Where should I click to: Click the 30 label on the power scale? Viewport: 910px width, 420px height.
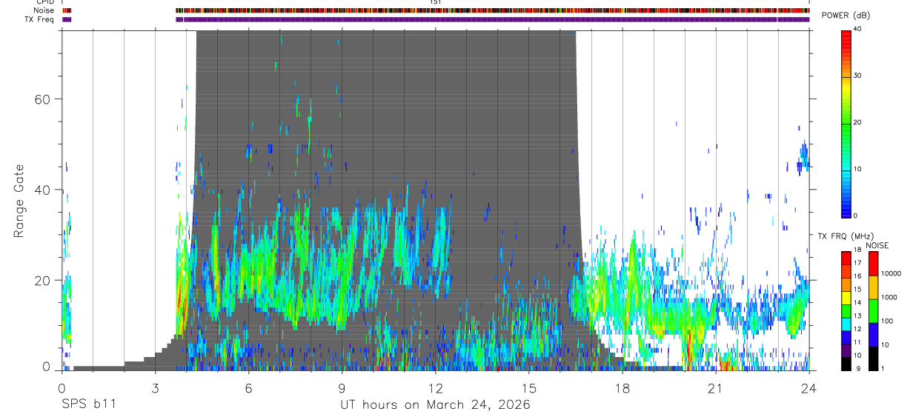pos(857,76)
